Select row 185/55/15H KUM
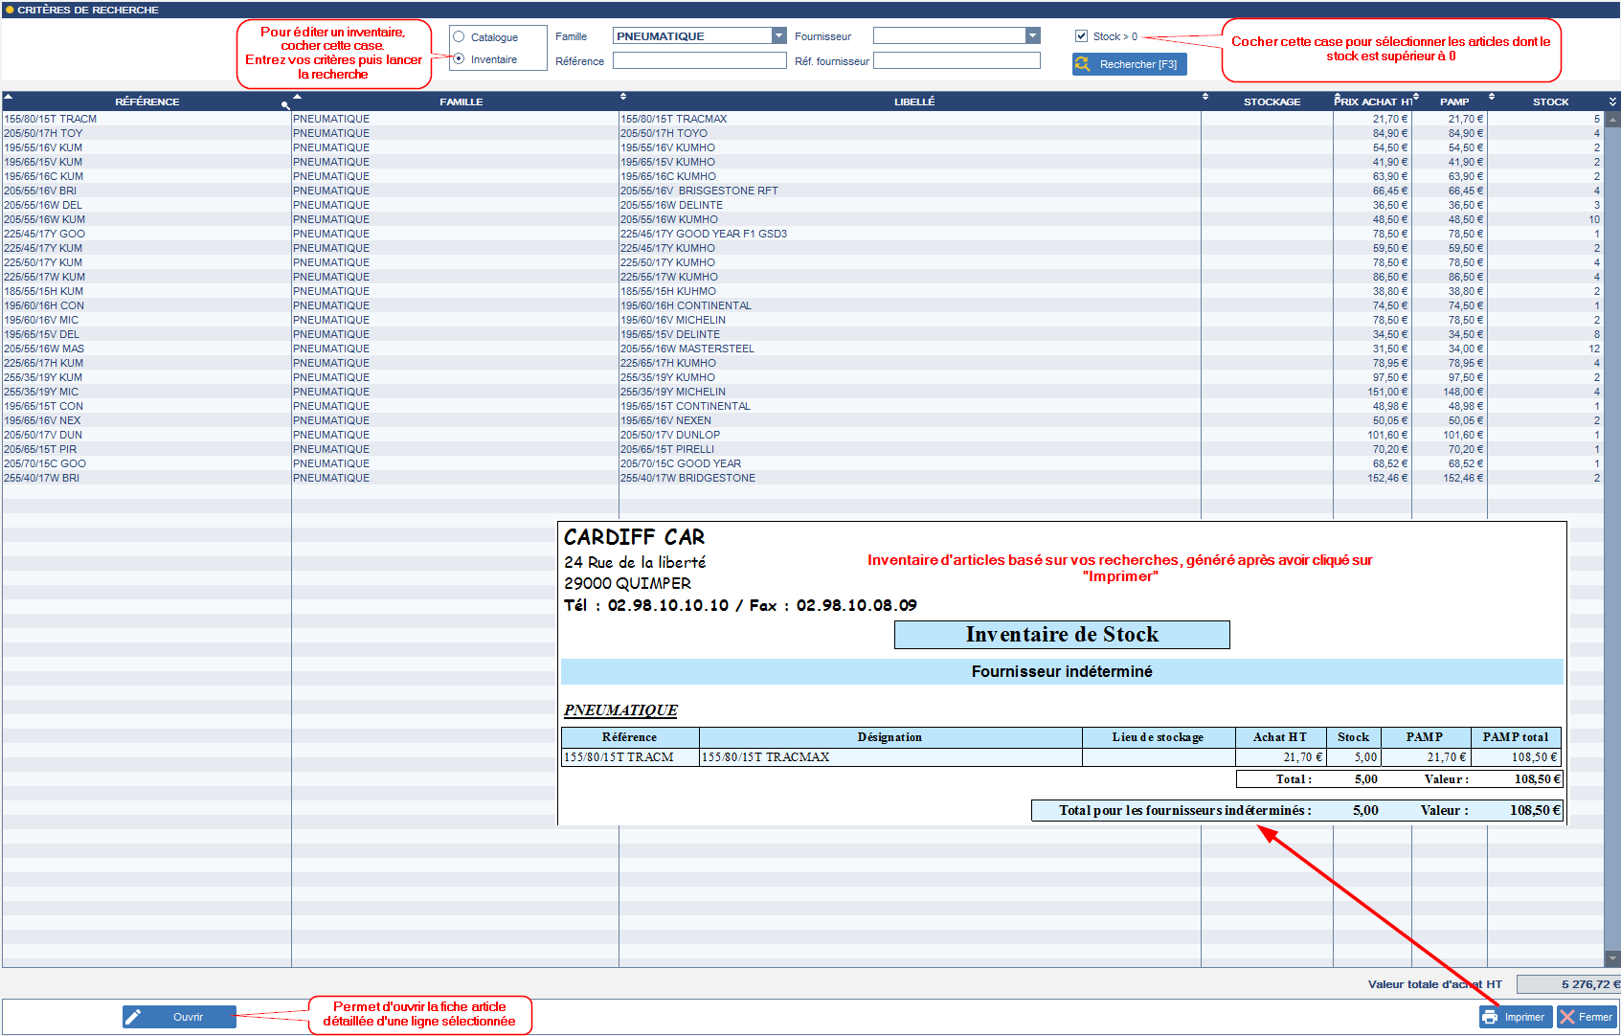 point(802,291)
